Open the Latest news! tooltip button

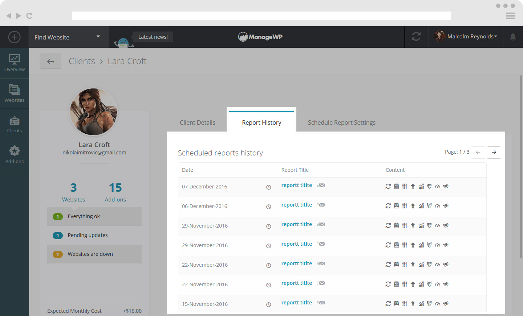pos(153,37)
